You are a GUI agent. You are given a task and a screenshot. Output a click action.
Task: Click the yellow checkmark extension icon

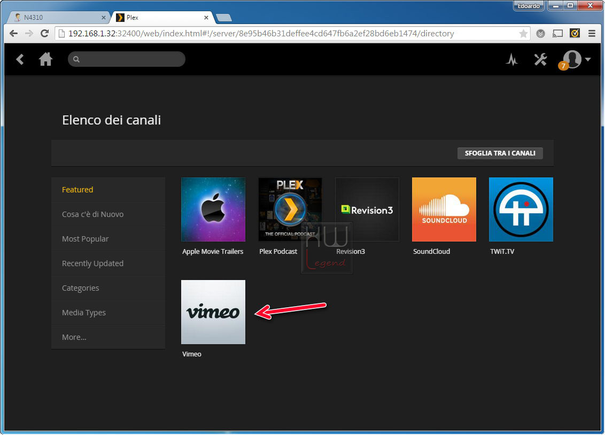(575, 34)
